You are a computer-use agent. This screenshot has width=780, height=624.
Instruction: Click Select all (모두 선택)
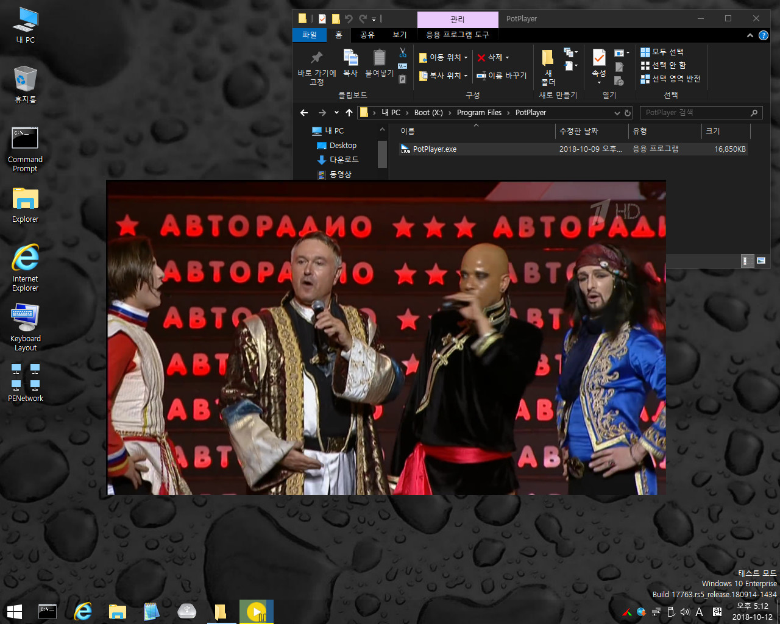tap(662, 52)
